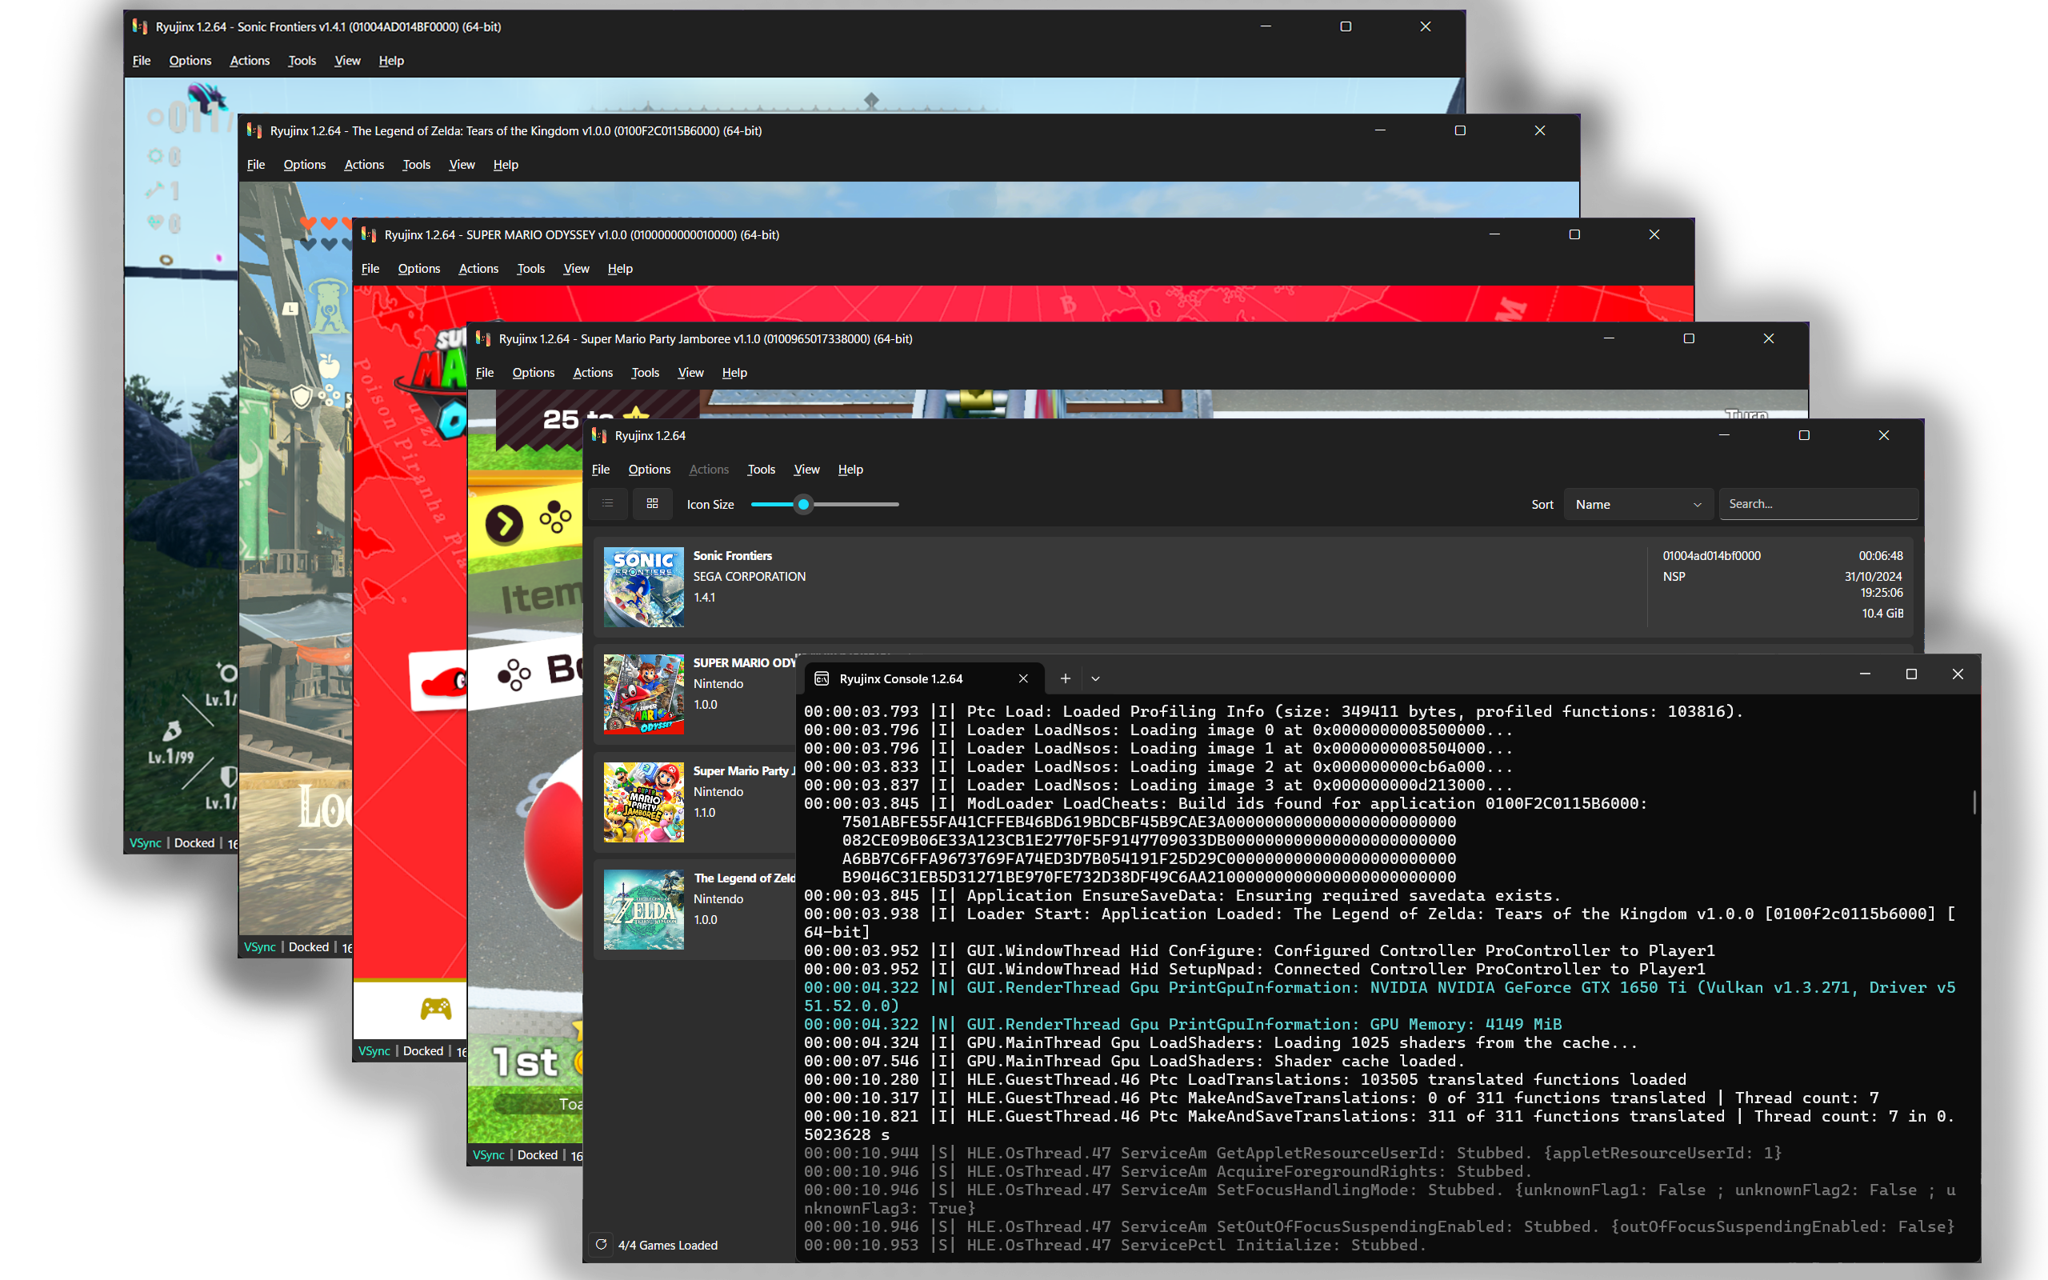The height and width of the screenshot is (1280, 2048).
Task: Close the Ryujinx Console 1.2.64 tab
Action: 1022,678
